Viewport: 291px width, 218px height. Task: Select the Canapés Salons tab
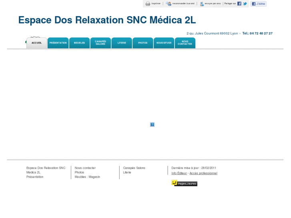100,43
